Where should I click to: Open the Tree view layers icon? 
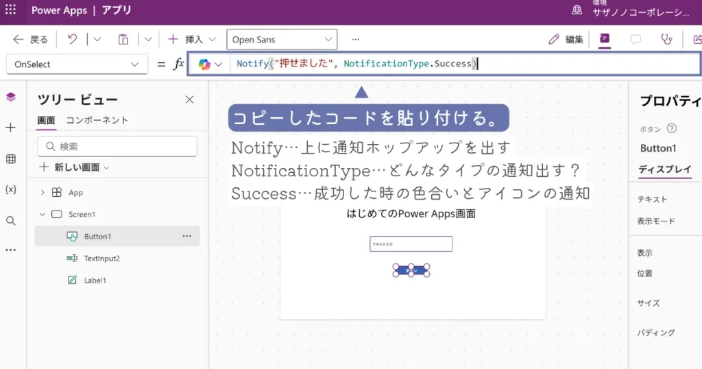tap(10, 97)
